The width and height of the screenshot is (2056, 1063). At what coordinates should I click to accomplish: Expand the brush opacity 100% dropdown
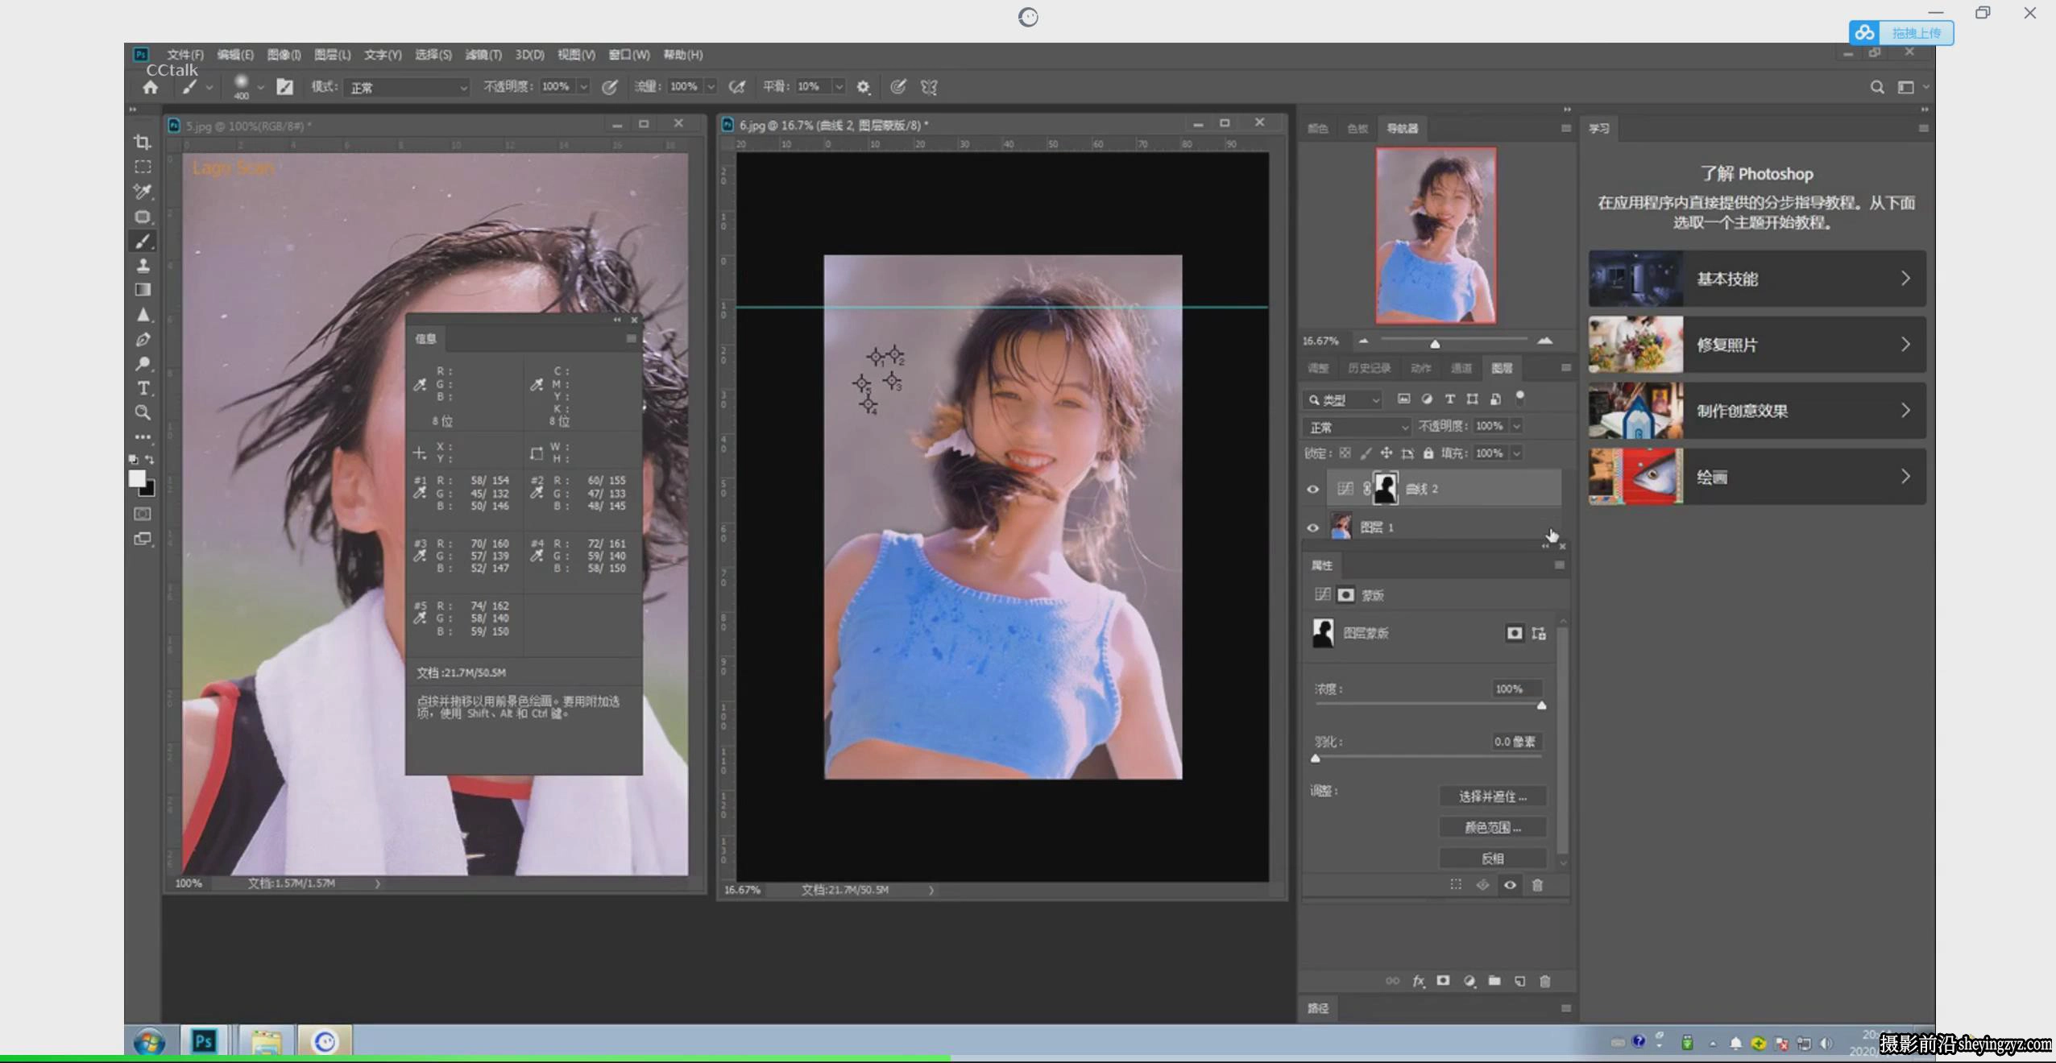(x=583, y=87)
